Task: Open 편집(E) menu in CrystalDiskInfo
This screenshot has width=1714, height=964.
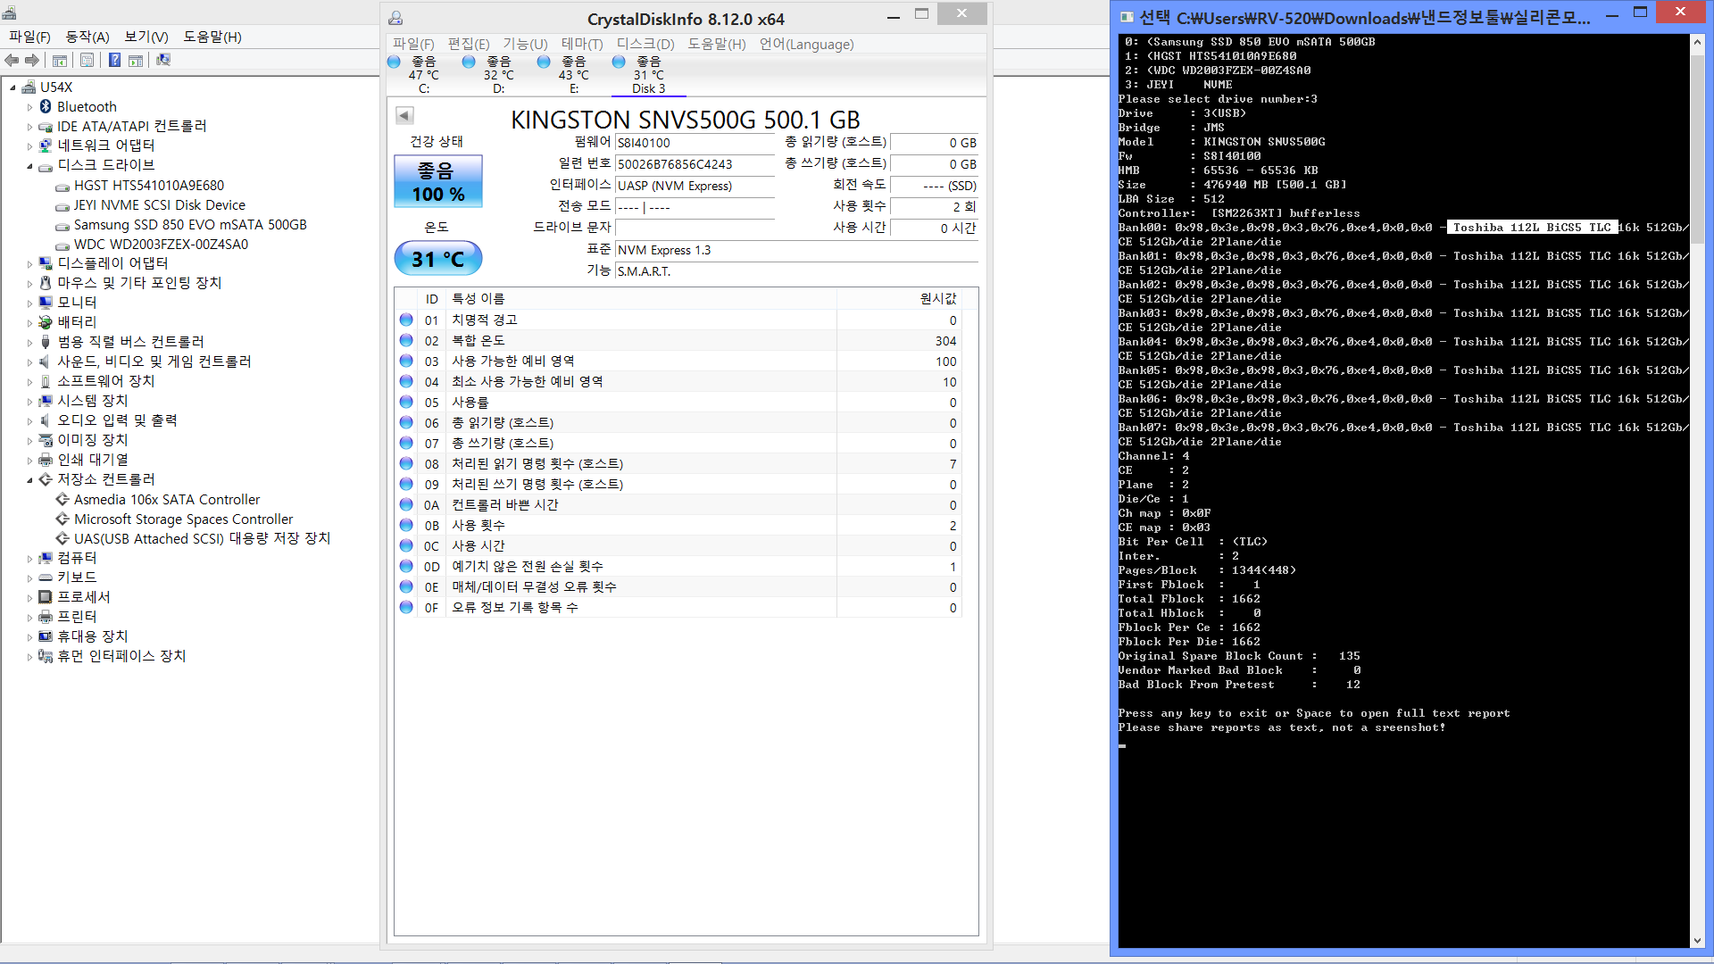Action: pyautogui.click(x=469, y=45)
